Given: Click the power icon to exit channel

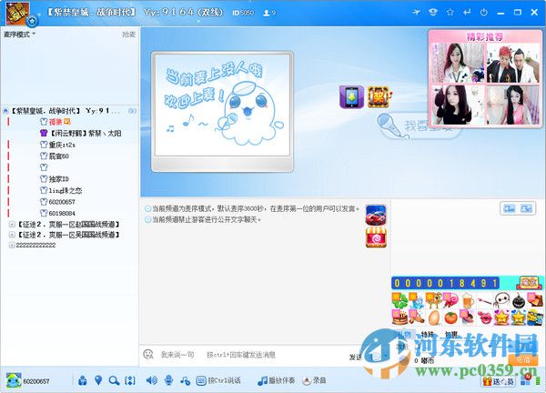Looking at the screenshot, I should point(484,12).
